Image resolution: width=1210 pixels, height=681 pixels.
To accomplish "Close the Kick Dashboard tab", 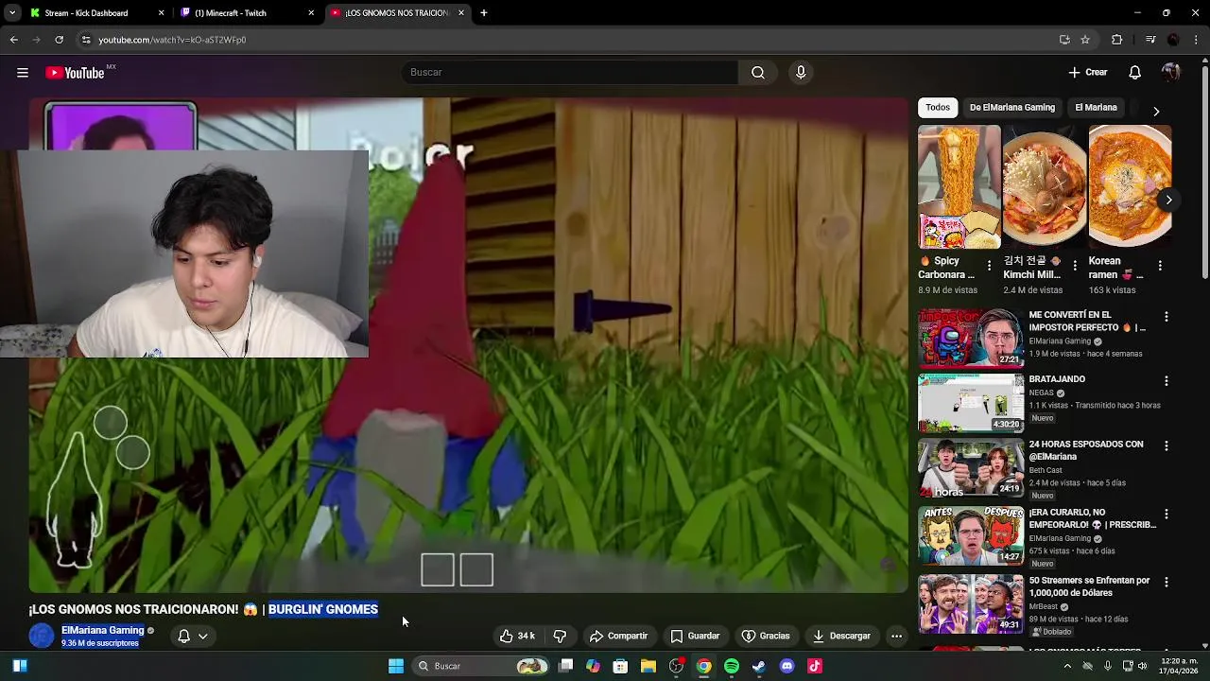I will pos(161,13).
